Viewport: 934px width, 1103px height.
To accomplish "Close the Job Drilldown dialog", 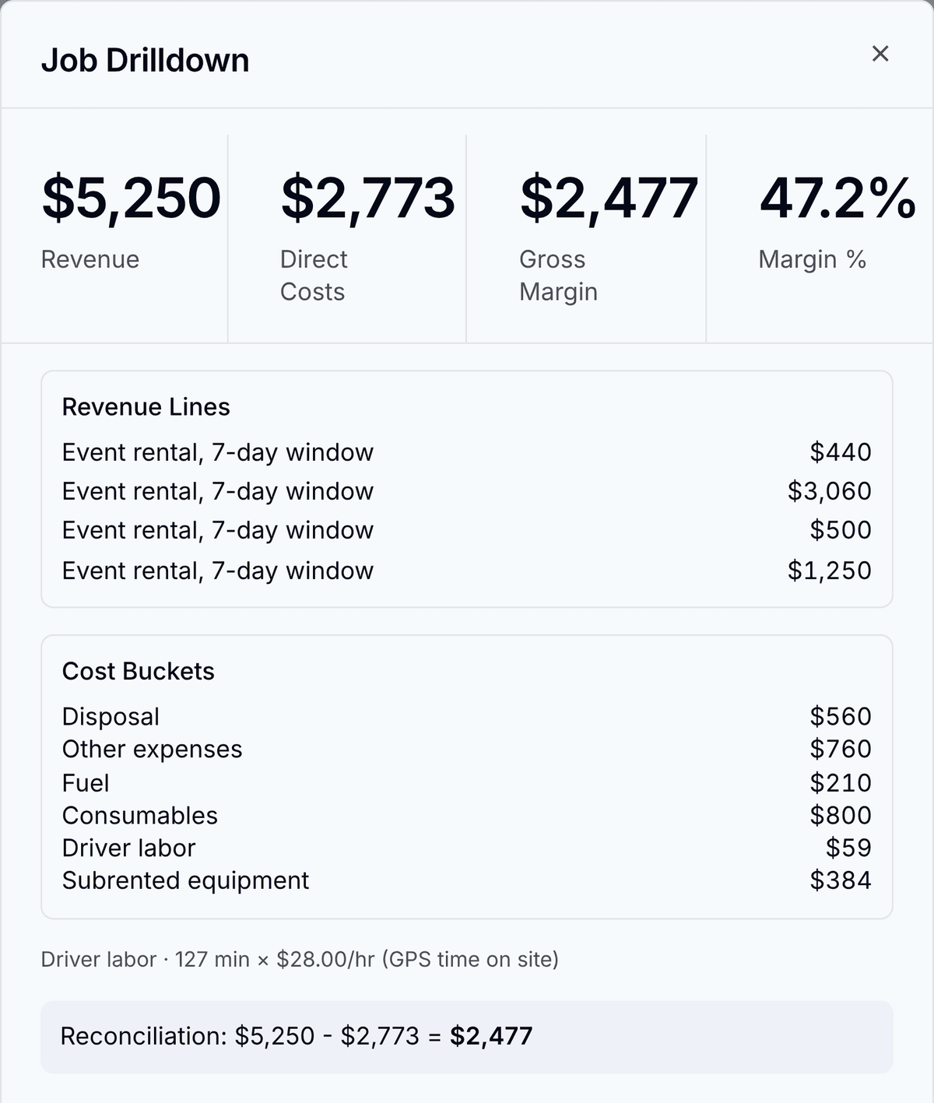I will tap(880, 54).
